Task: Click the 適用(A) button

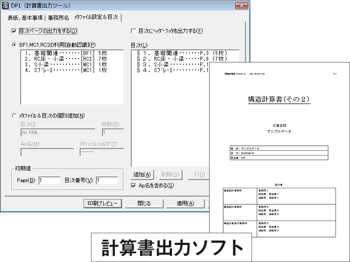Action: tap(188, 203)
